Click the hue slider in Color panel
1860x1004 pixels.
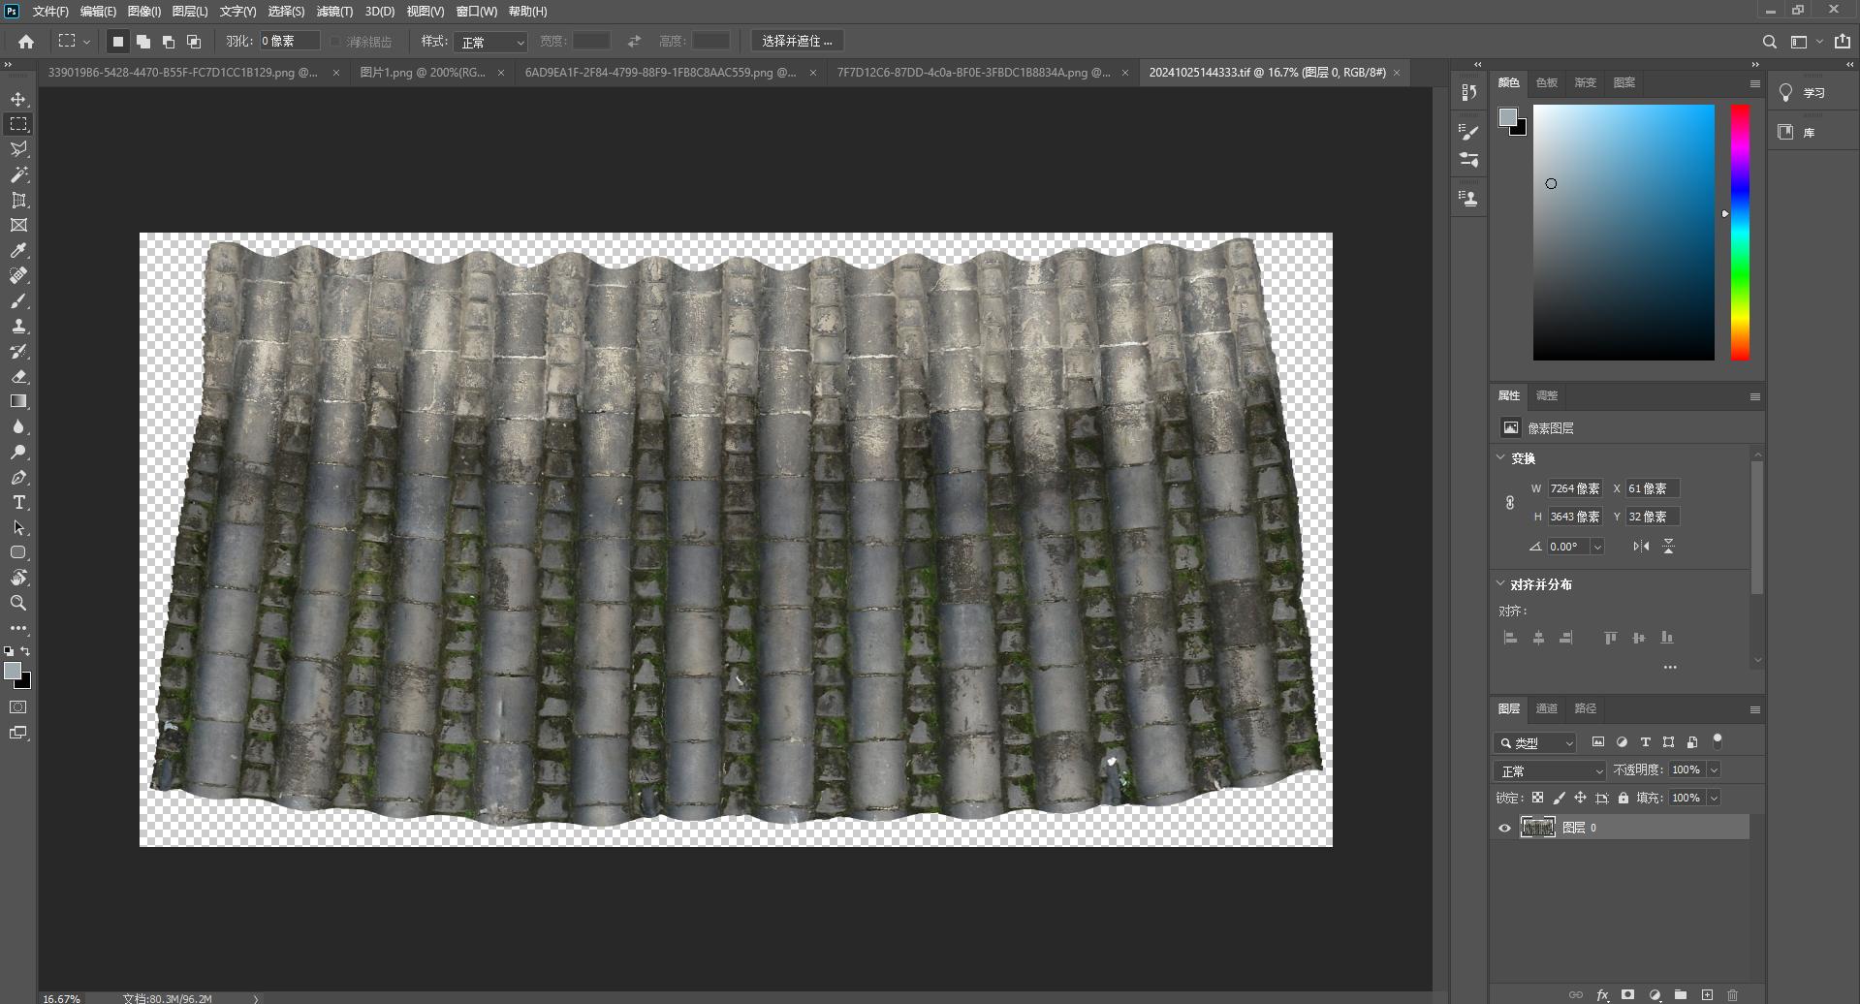pos(1741,233)
